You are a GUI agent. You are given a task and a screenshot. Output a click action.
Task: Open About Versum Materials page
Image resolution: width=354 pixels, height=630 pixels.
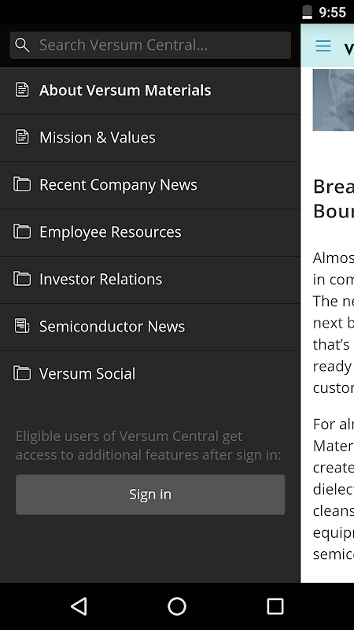pos(149,91)
